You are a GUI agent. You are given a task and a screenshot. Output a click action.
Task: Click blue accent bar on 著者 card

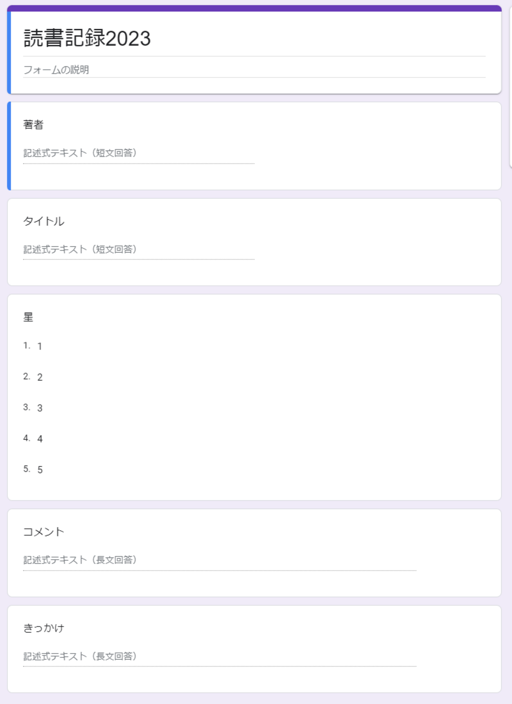9,146
